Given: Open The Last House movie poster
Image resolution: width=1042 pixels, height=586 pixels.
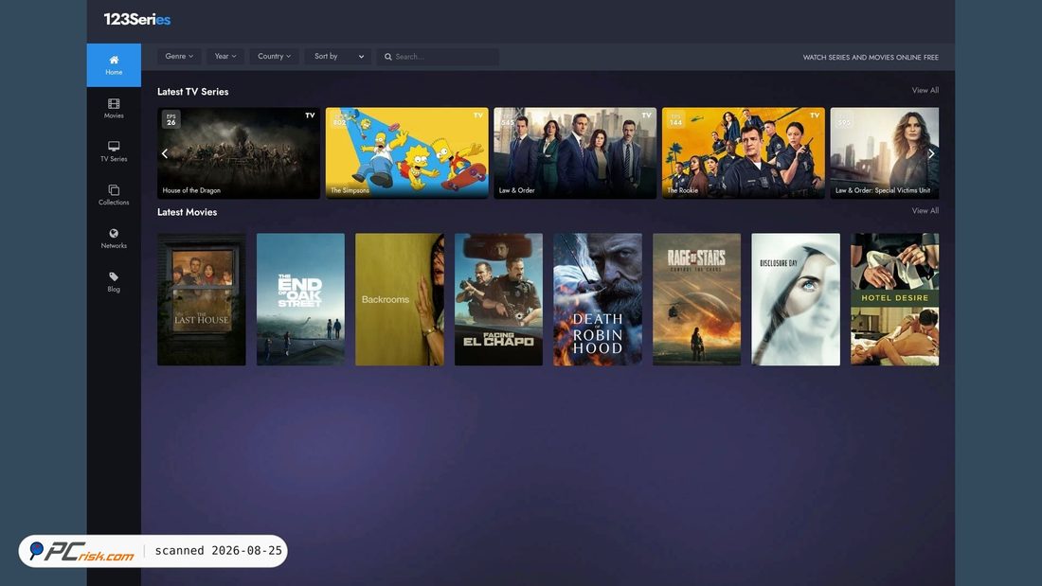Looking at the screenshot, I should point(202,299).
